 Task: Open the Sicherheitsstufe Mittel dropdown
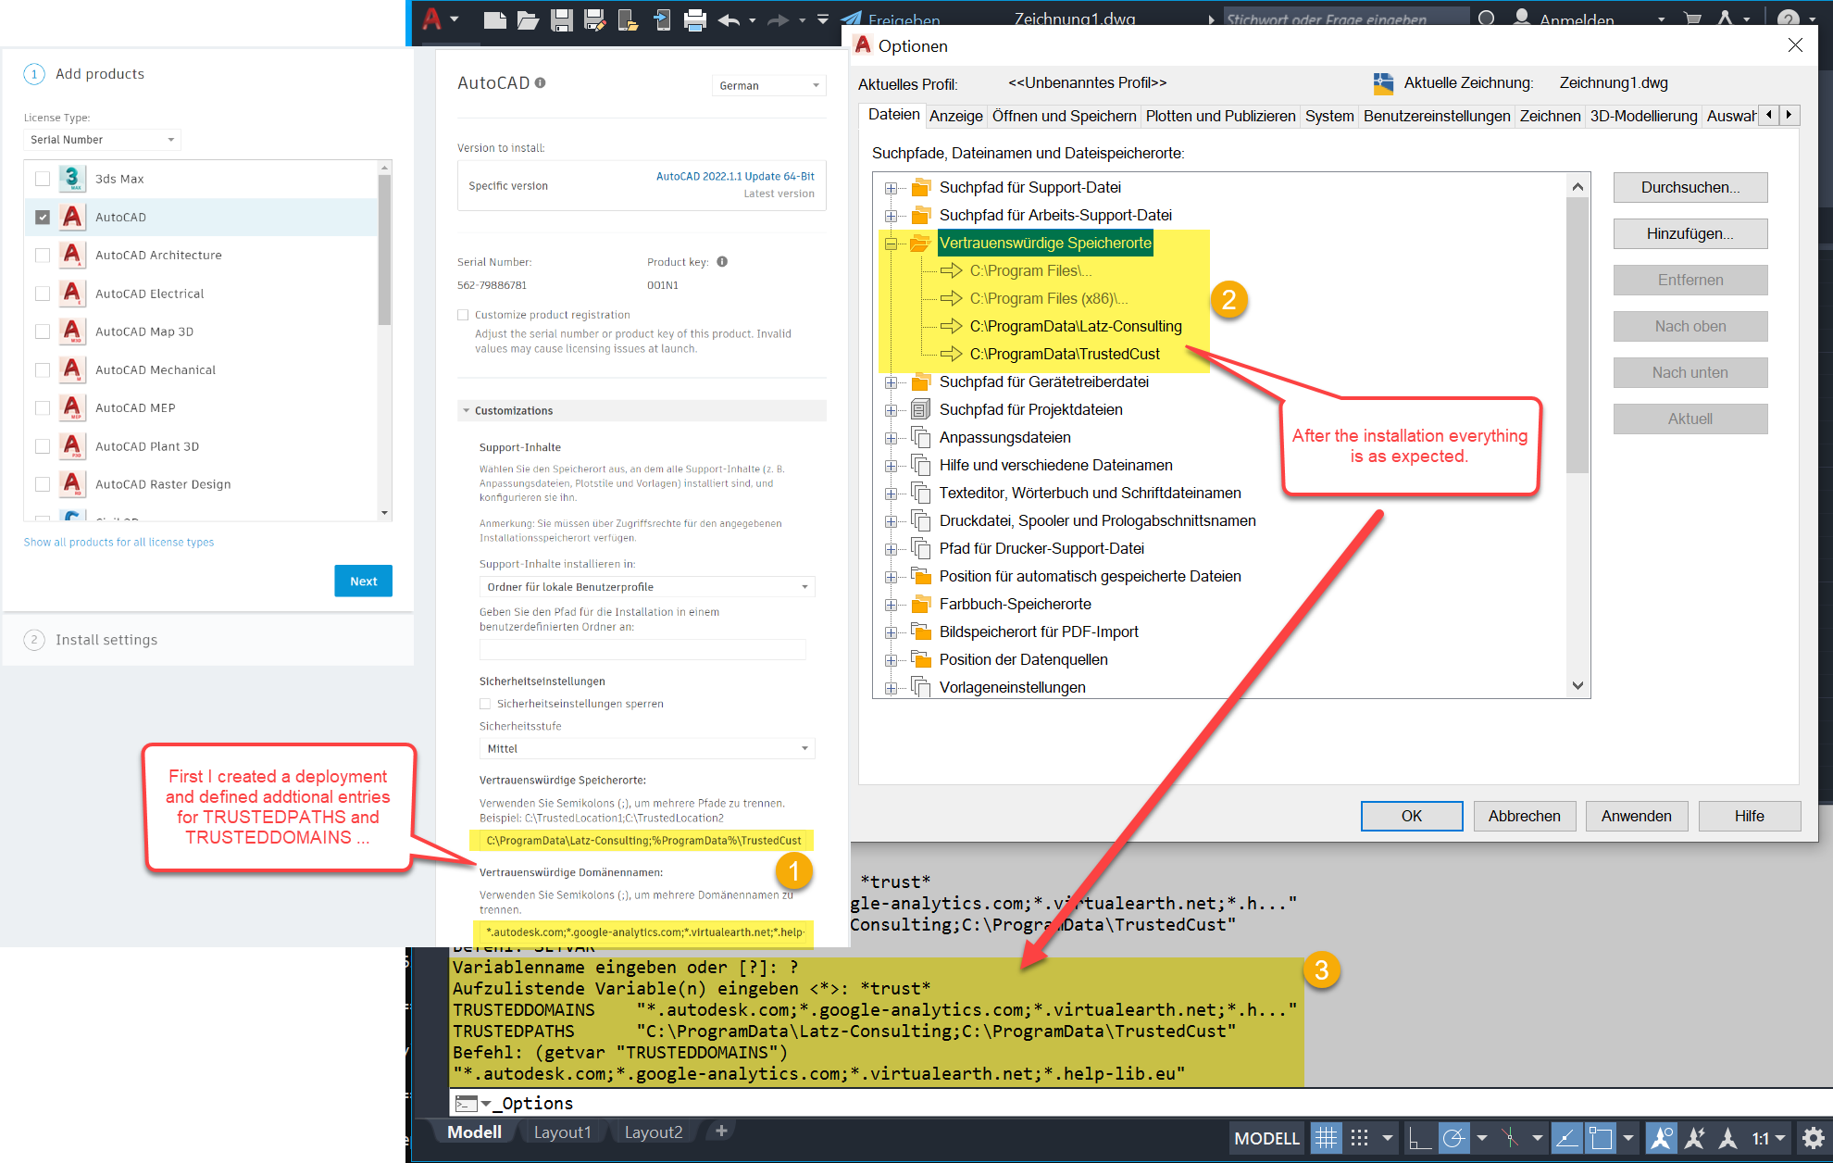coord(647,748)
